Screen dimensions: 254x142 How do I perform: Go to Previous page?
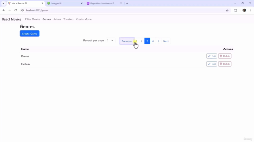point(127,41)
